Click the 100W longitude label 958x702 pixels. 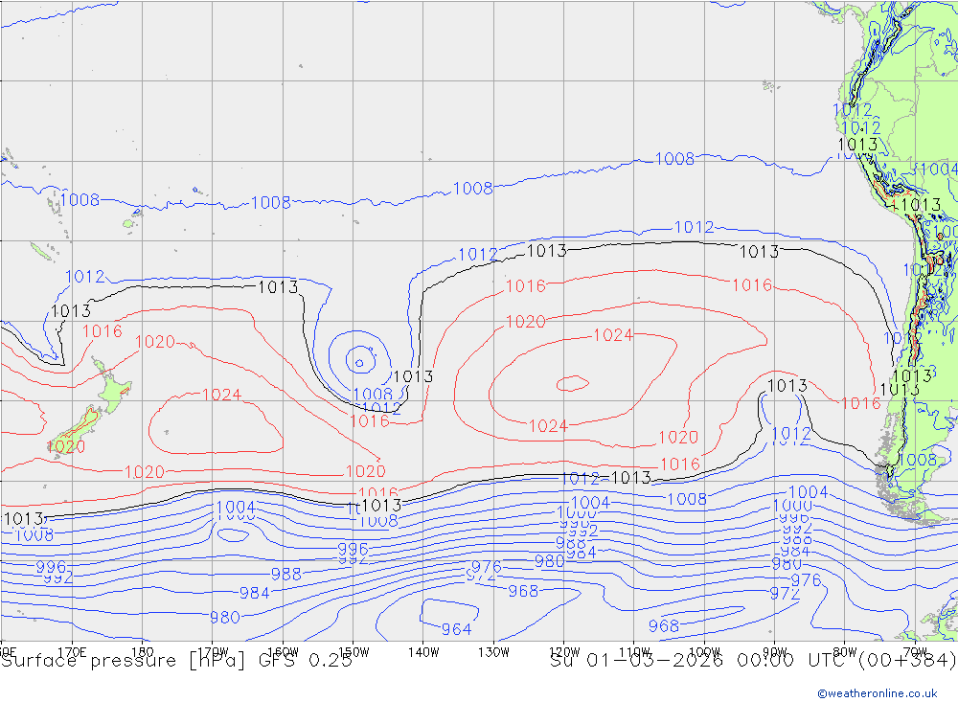pos(704,652)
